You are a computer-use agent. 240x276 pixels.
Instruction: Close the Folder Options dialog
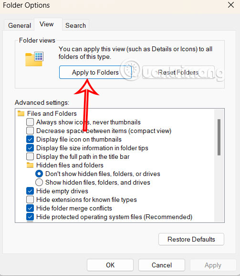tap(231, 5)
